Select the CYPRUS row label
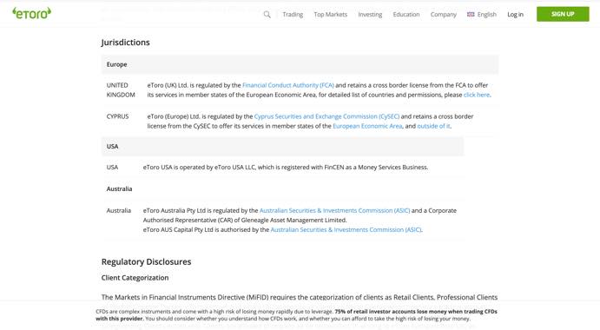Screen dimensions: 600x330 [x=117, y=116]
